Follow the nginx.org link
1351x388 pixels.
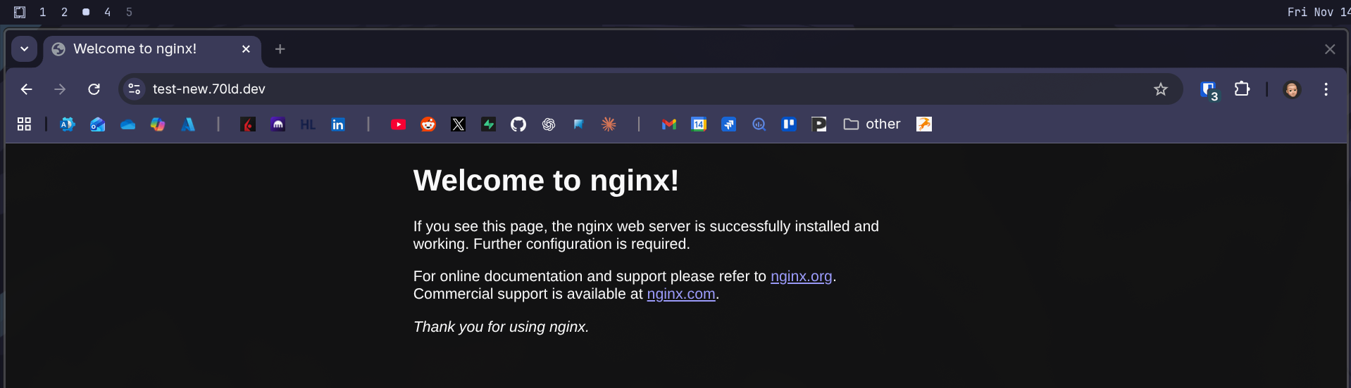801,276
